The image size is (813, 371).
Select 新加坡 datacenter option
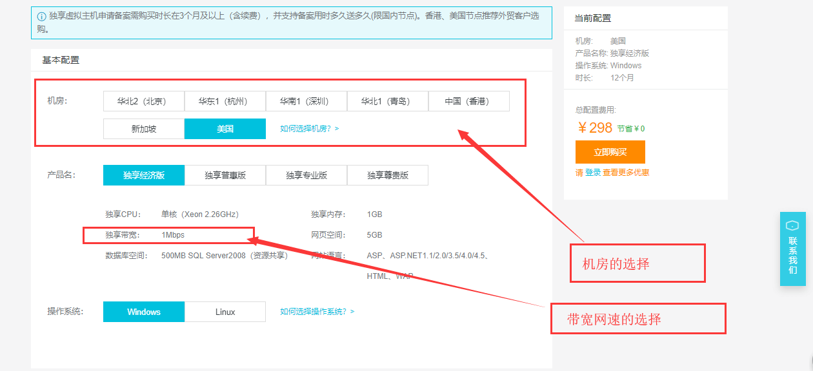coord(143,129)
